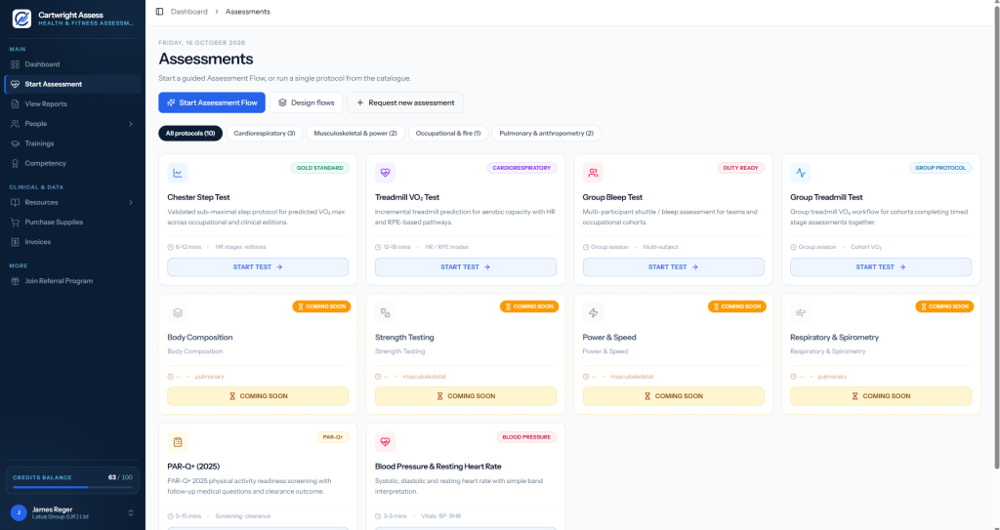Start the Treadmill VO₂ Test
This screenshot has width=1000, height=530.
(x=466, y=267)
